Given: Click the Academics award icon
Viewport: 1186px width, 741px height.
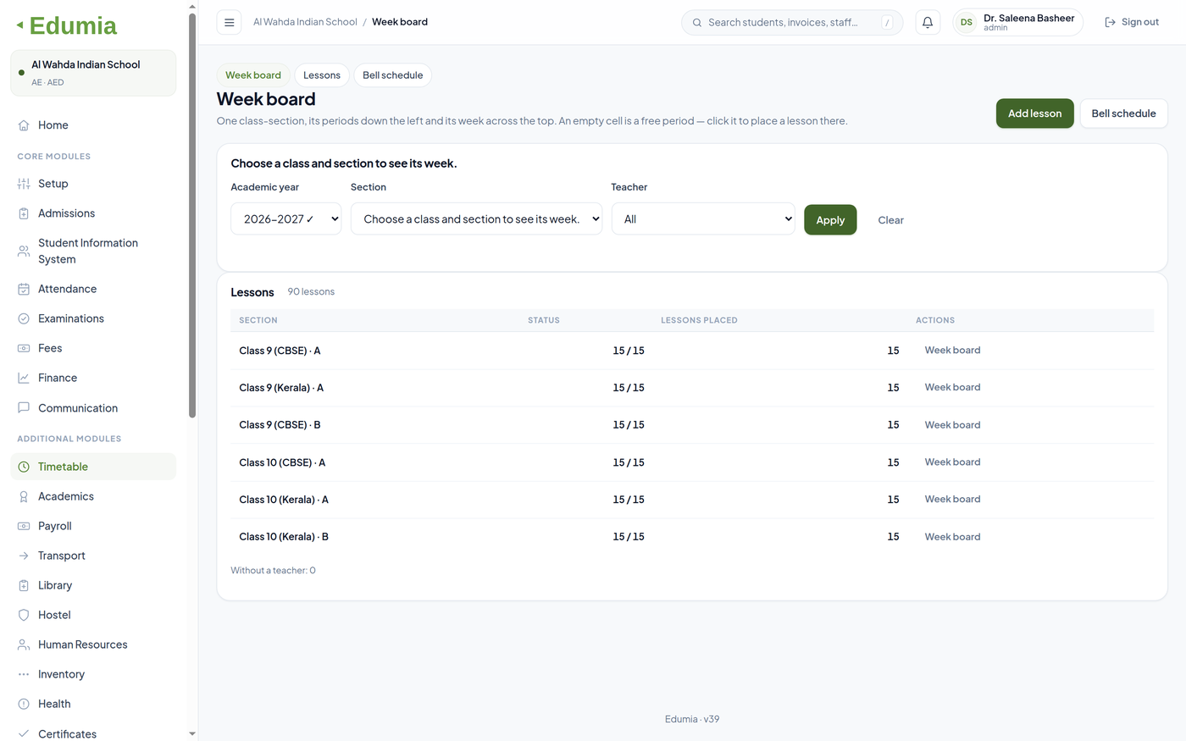Looking at the screenshot, I should coord(24,496).
